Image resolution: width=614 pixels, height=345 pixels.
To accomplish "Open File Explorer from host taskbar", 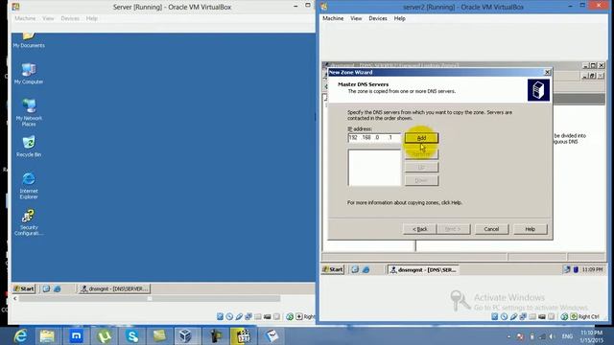I will [47, 336].
